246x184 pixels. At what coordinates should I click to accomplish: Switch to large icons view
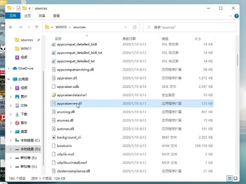(235, 178)
